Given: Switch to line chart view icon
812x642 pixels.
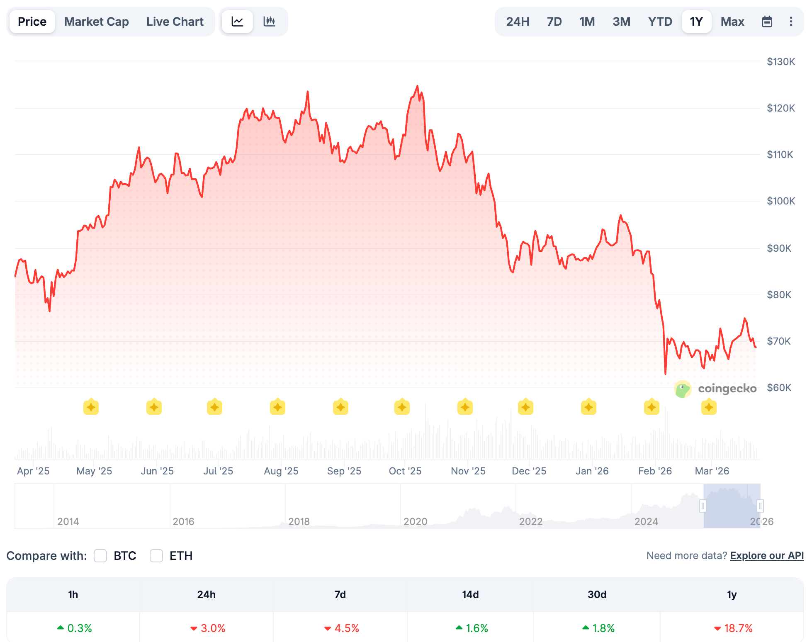Looking at the screenshot, I should 237,22.
